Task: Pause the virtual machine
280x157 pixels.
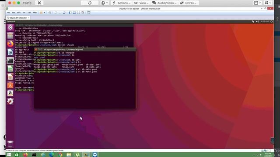Action: pyautogui.click(x=41, y=13)
